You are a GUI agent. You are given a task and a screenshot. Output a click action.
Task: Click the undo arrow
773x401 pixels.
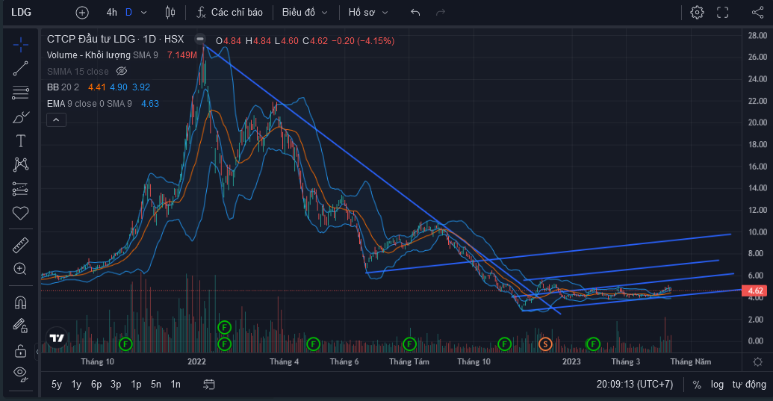tap(415, 12)
